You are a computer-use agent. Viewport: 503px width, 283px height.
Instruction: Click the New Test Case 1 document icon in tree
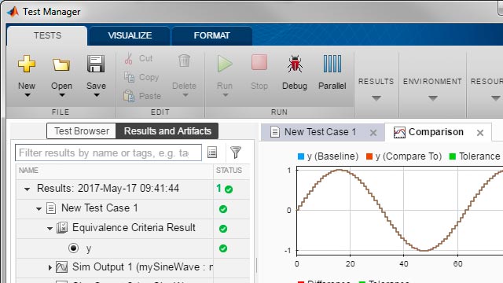[51, 208]
